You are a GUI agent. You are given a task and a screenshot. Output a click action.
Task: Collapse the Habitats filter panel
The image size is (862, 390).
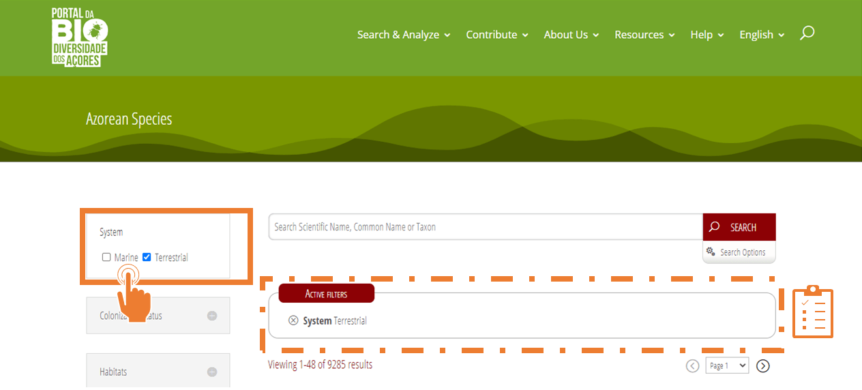click(212, 372)
